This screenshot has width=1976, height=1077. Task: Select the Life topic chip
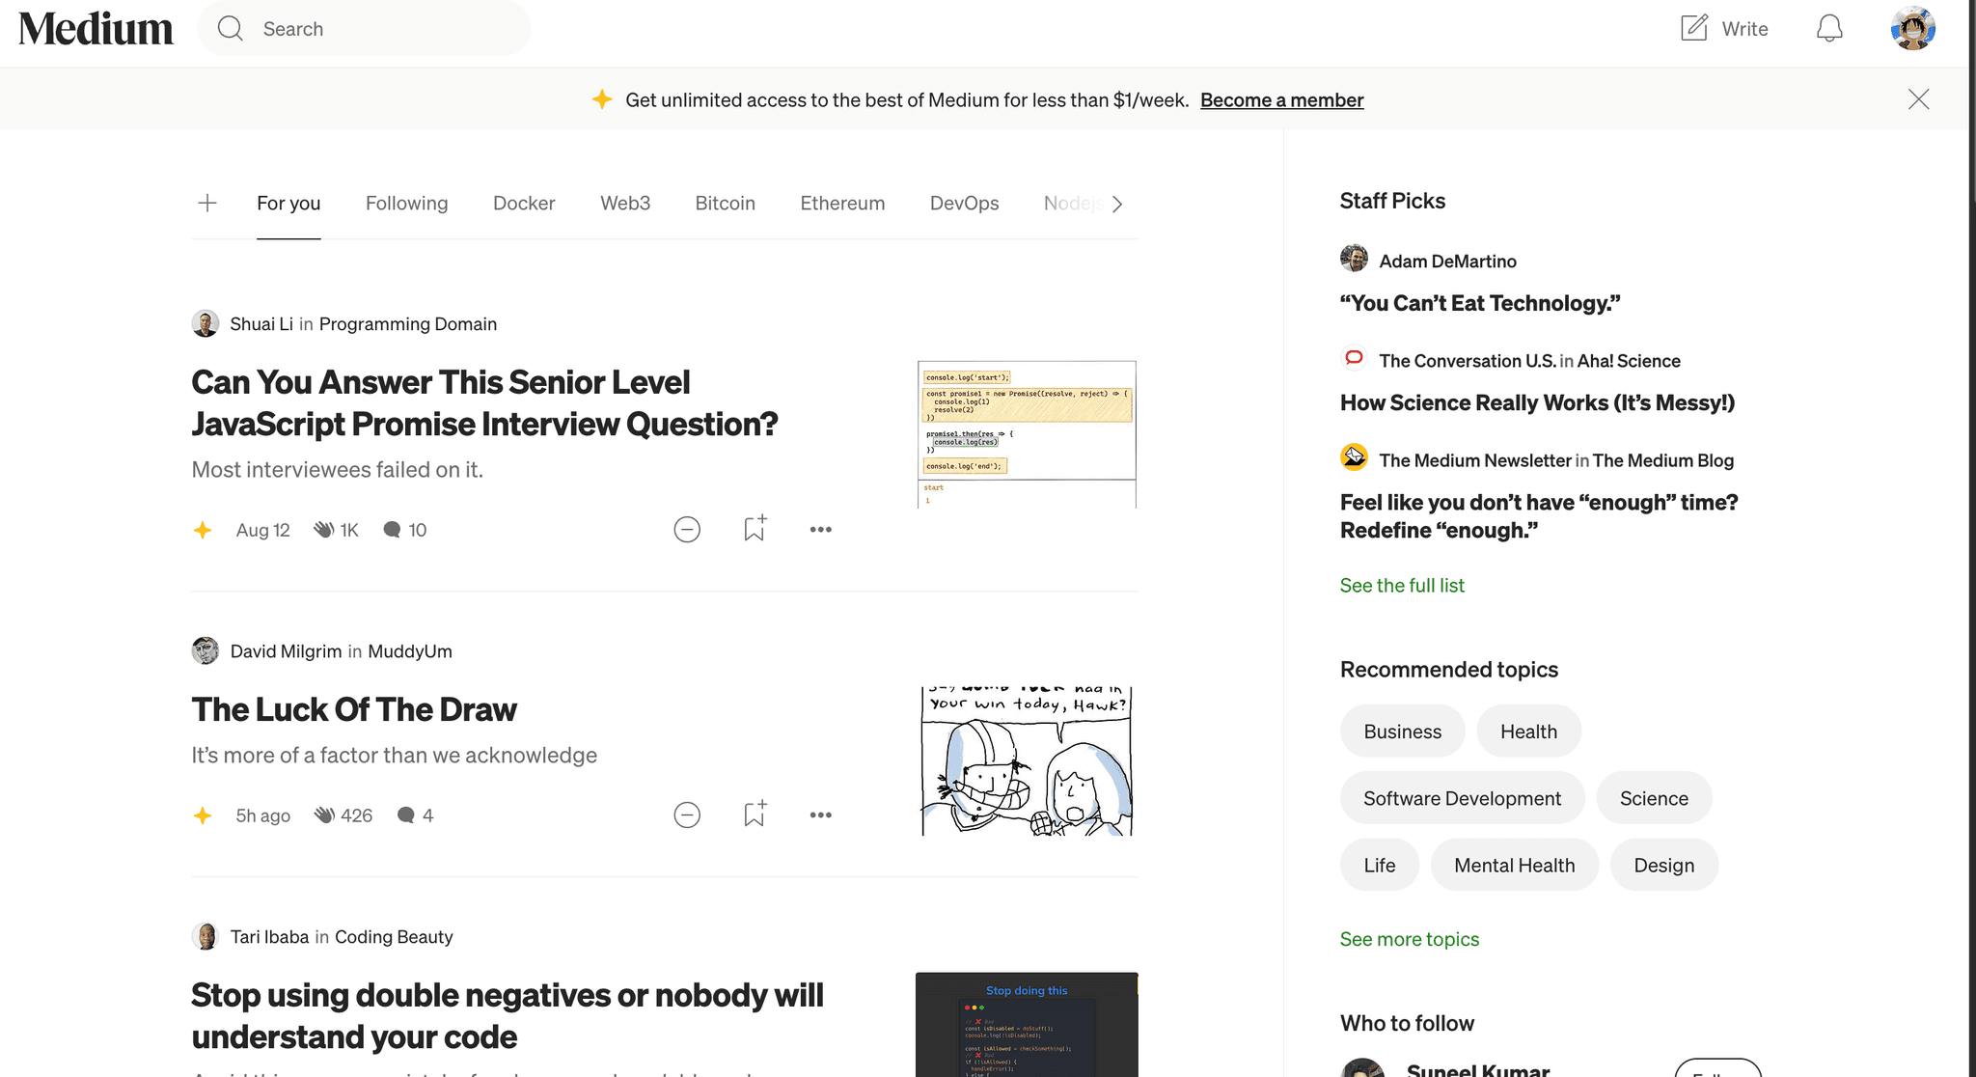tap(1379, 865)
